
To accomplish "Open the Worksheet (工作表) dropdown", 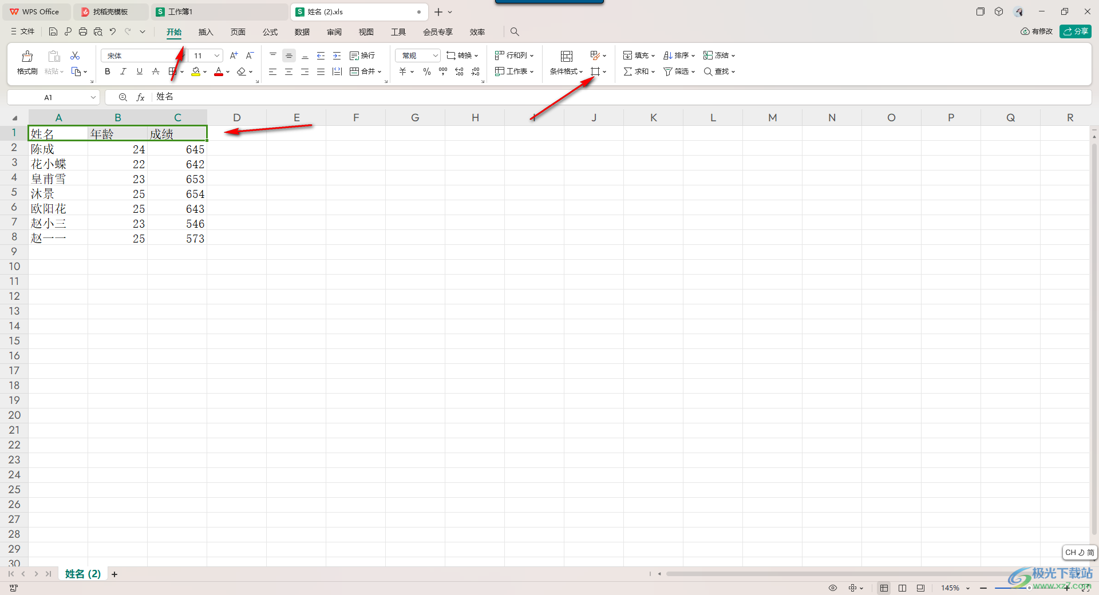I will [x=514, y=72].
